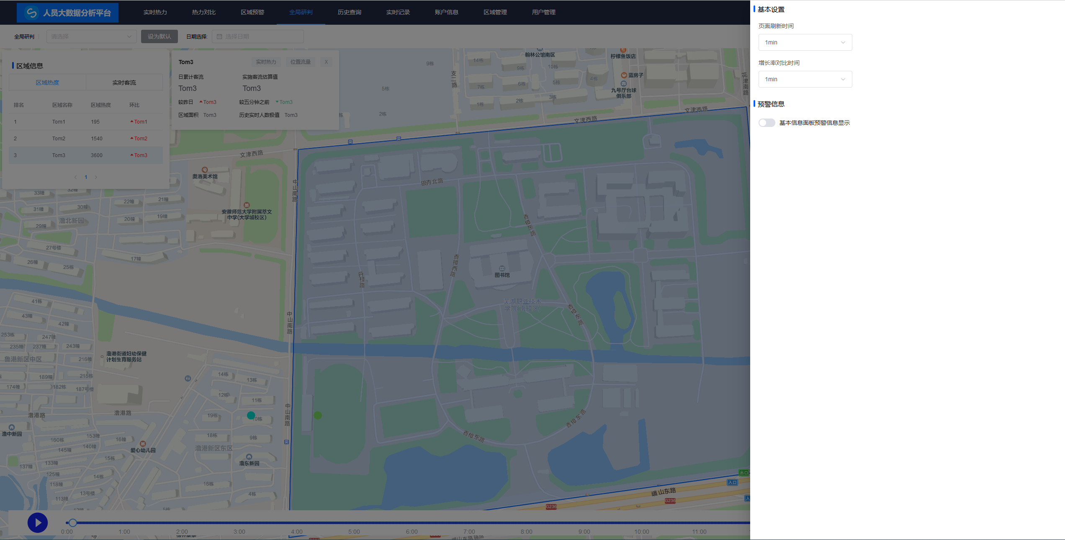The width and height of the screenshot is (1065, 540).
Task: Click the library marker icon on map
Action: tap(502, 268)
